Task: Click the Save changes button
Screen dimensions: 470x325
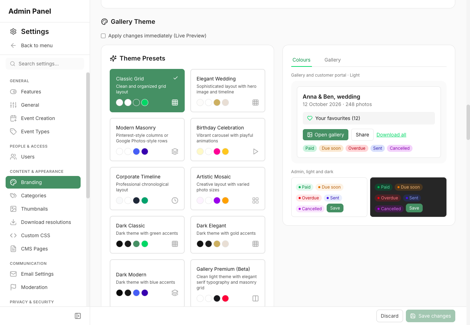Action: tap(430, 316)
